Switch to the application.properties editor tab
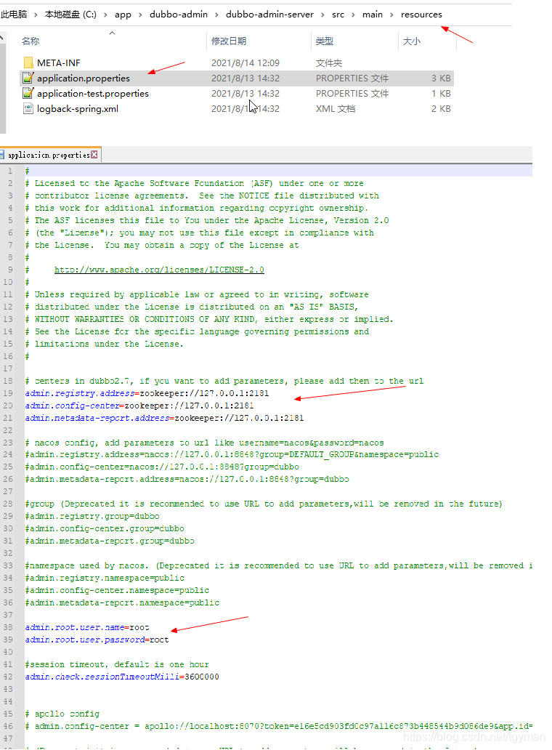This screenshot has height=750, width=552. pos(49,155)
